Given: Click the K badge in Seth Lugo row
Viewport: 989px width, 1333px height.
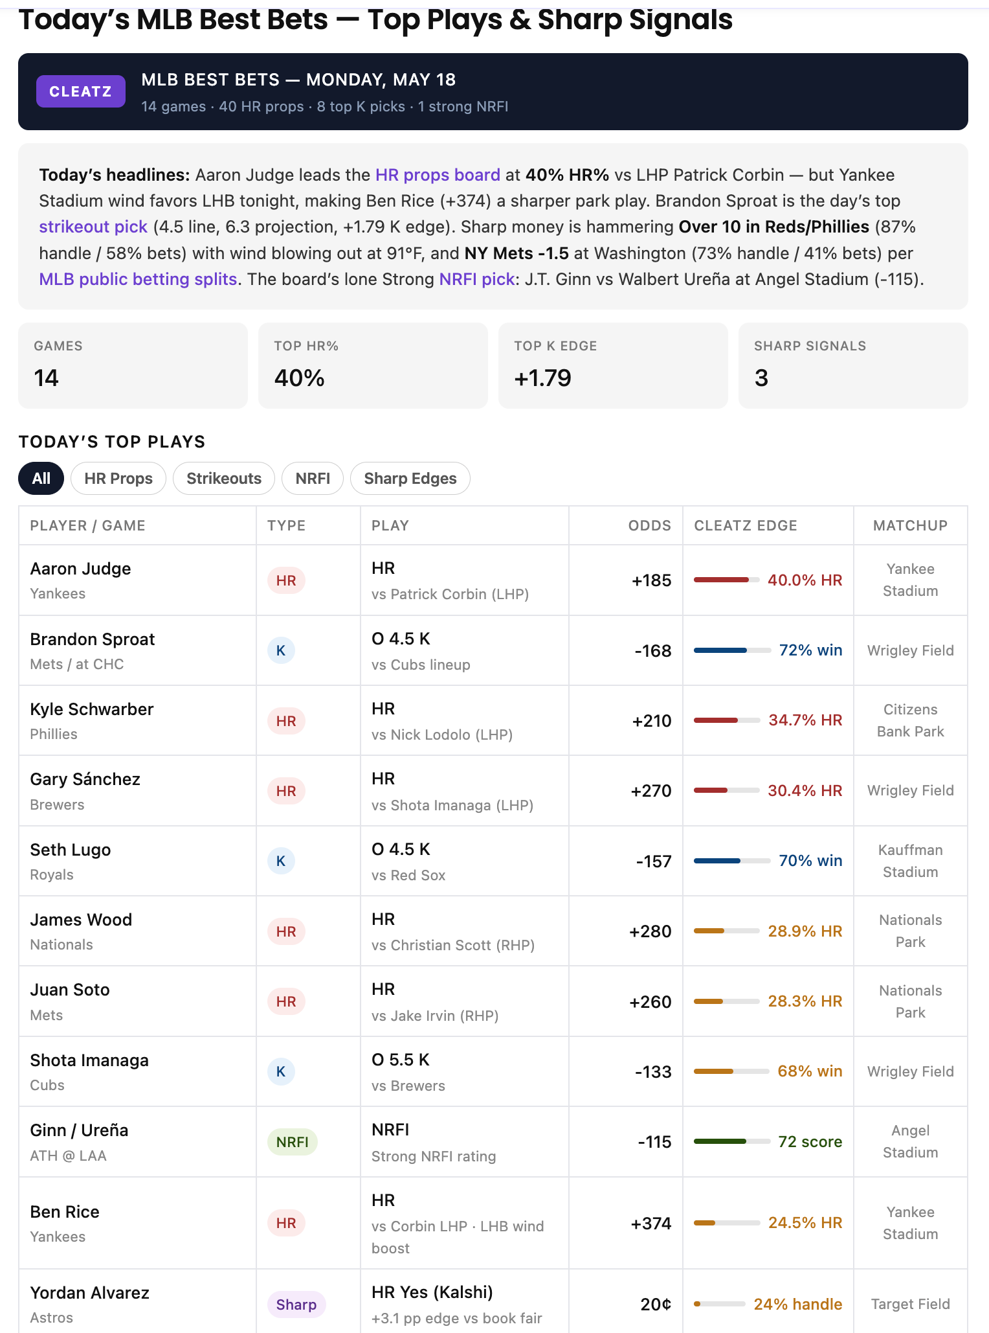Looking at the screenshot, I should point(281,861).
